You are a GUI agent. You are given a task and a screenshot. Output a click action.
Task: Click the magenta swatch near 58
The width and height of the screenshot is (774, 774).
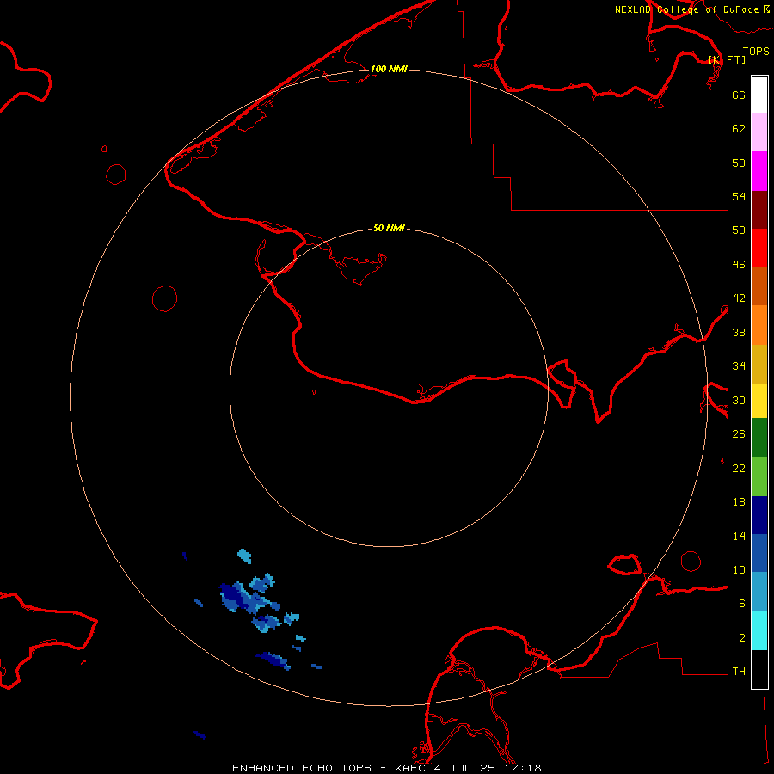(x=759, y=171)
